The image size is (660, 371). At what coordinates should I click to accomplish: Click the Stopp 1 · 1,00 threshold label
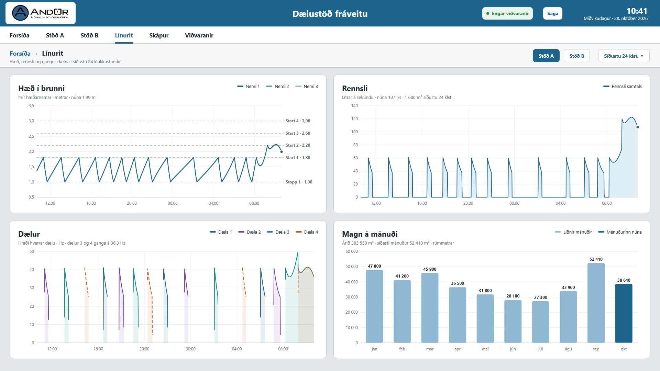pos(299,182)
